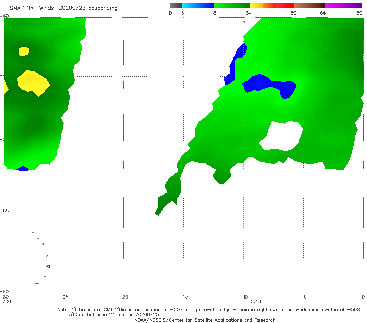This screenshot has width=367, height=323.
Task: Click the "-55" latitude axis label
Action: [4, 211]
